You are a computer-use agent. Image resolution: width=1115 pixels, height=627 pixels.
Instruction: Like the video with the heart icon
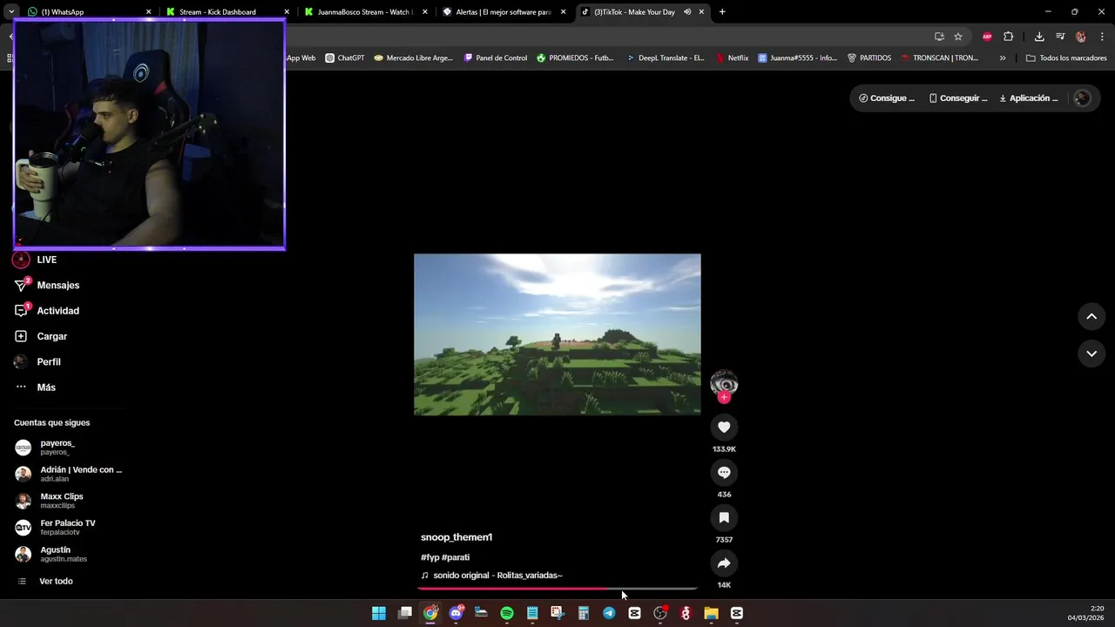pyautogui.click(x=724, y=427)
